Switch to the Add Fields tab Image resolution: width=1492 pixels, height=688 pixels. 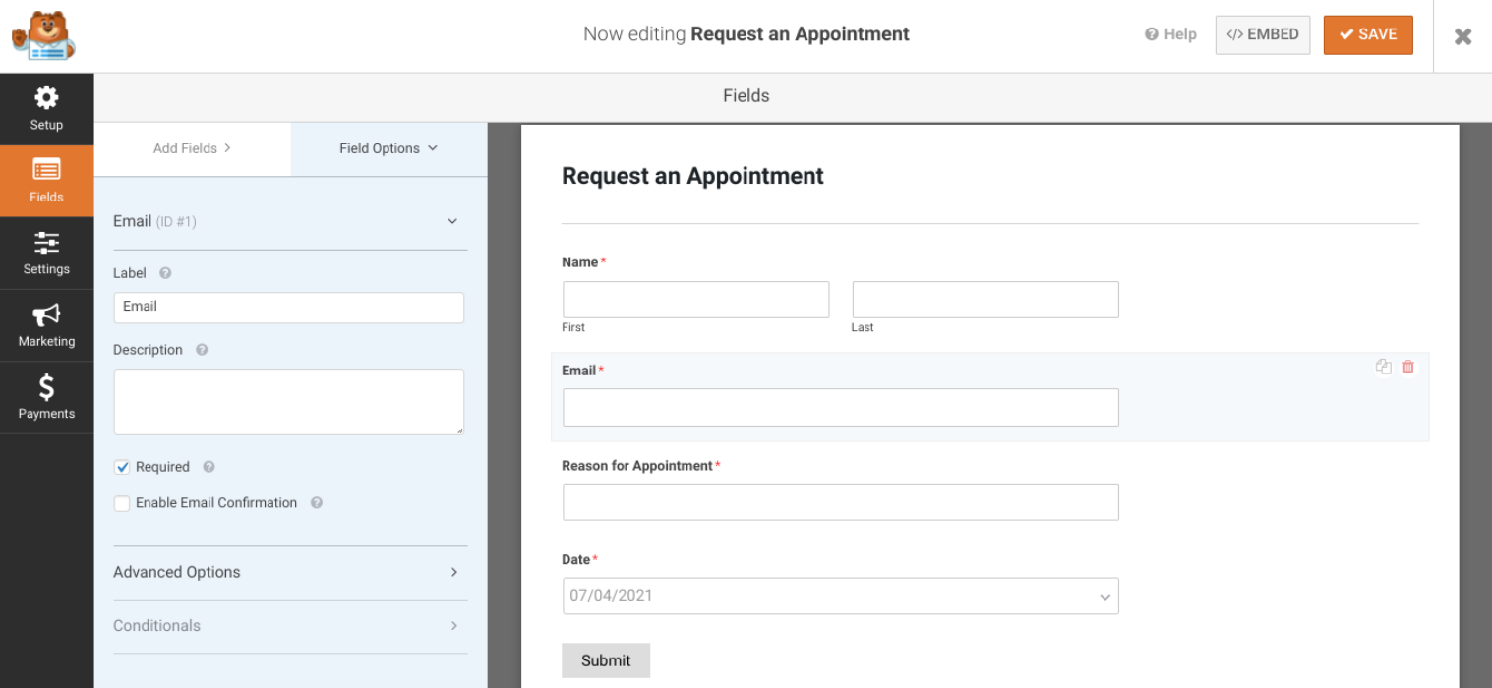[x=192, y=148]
